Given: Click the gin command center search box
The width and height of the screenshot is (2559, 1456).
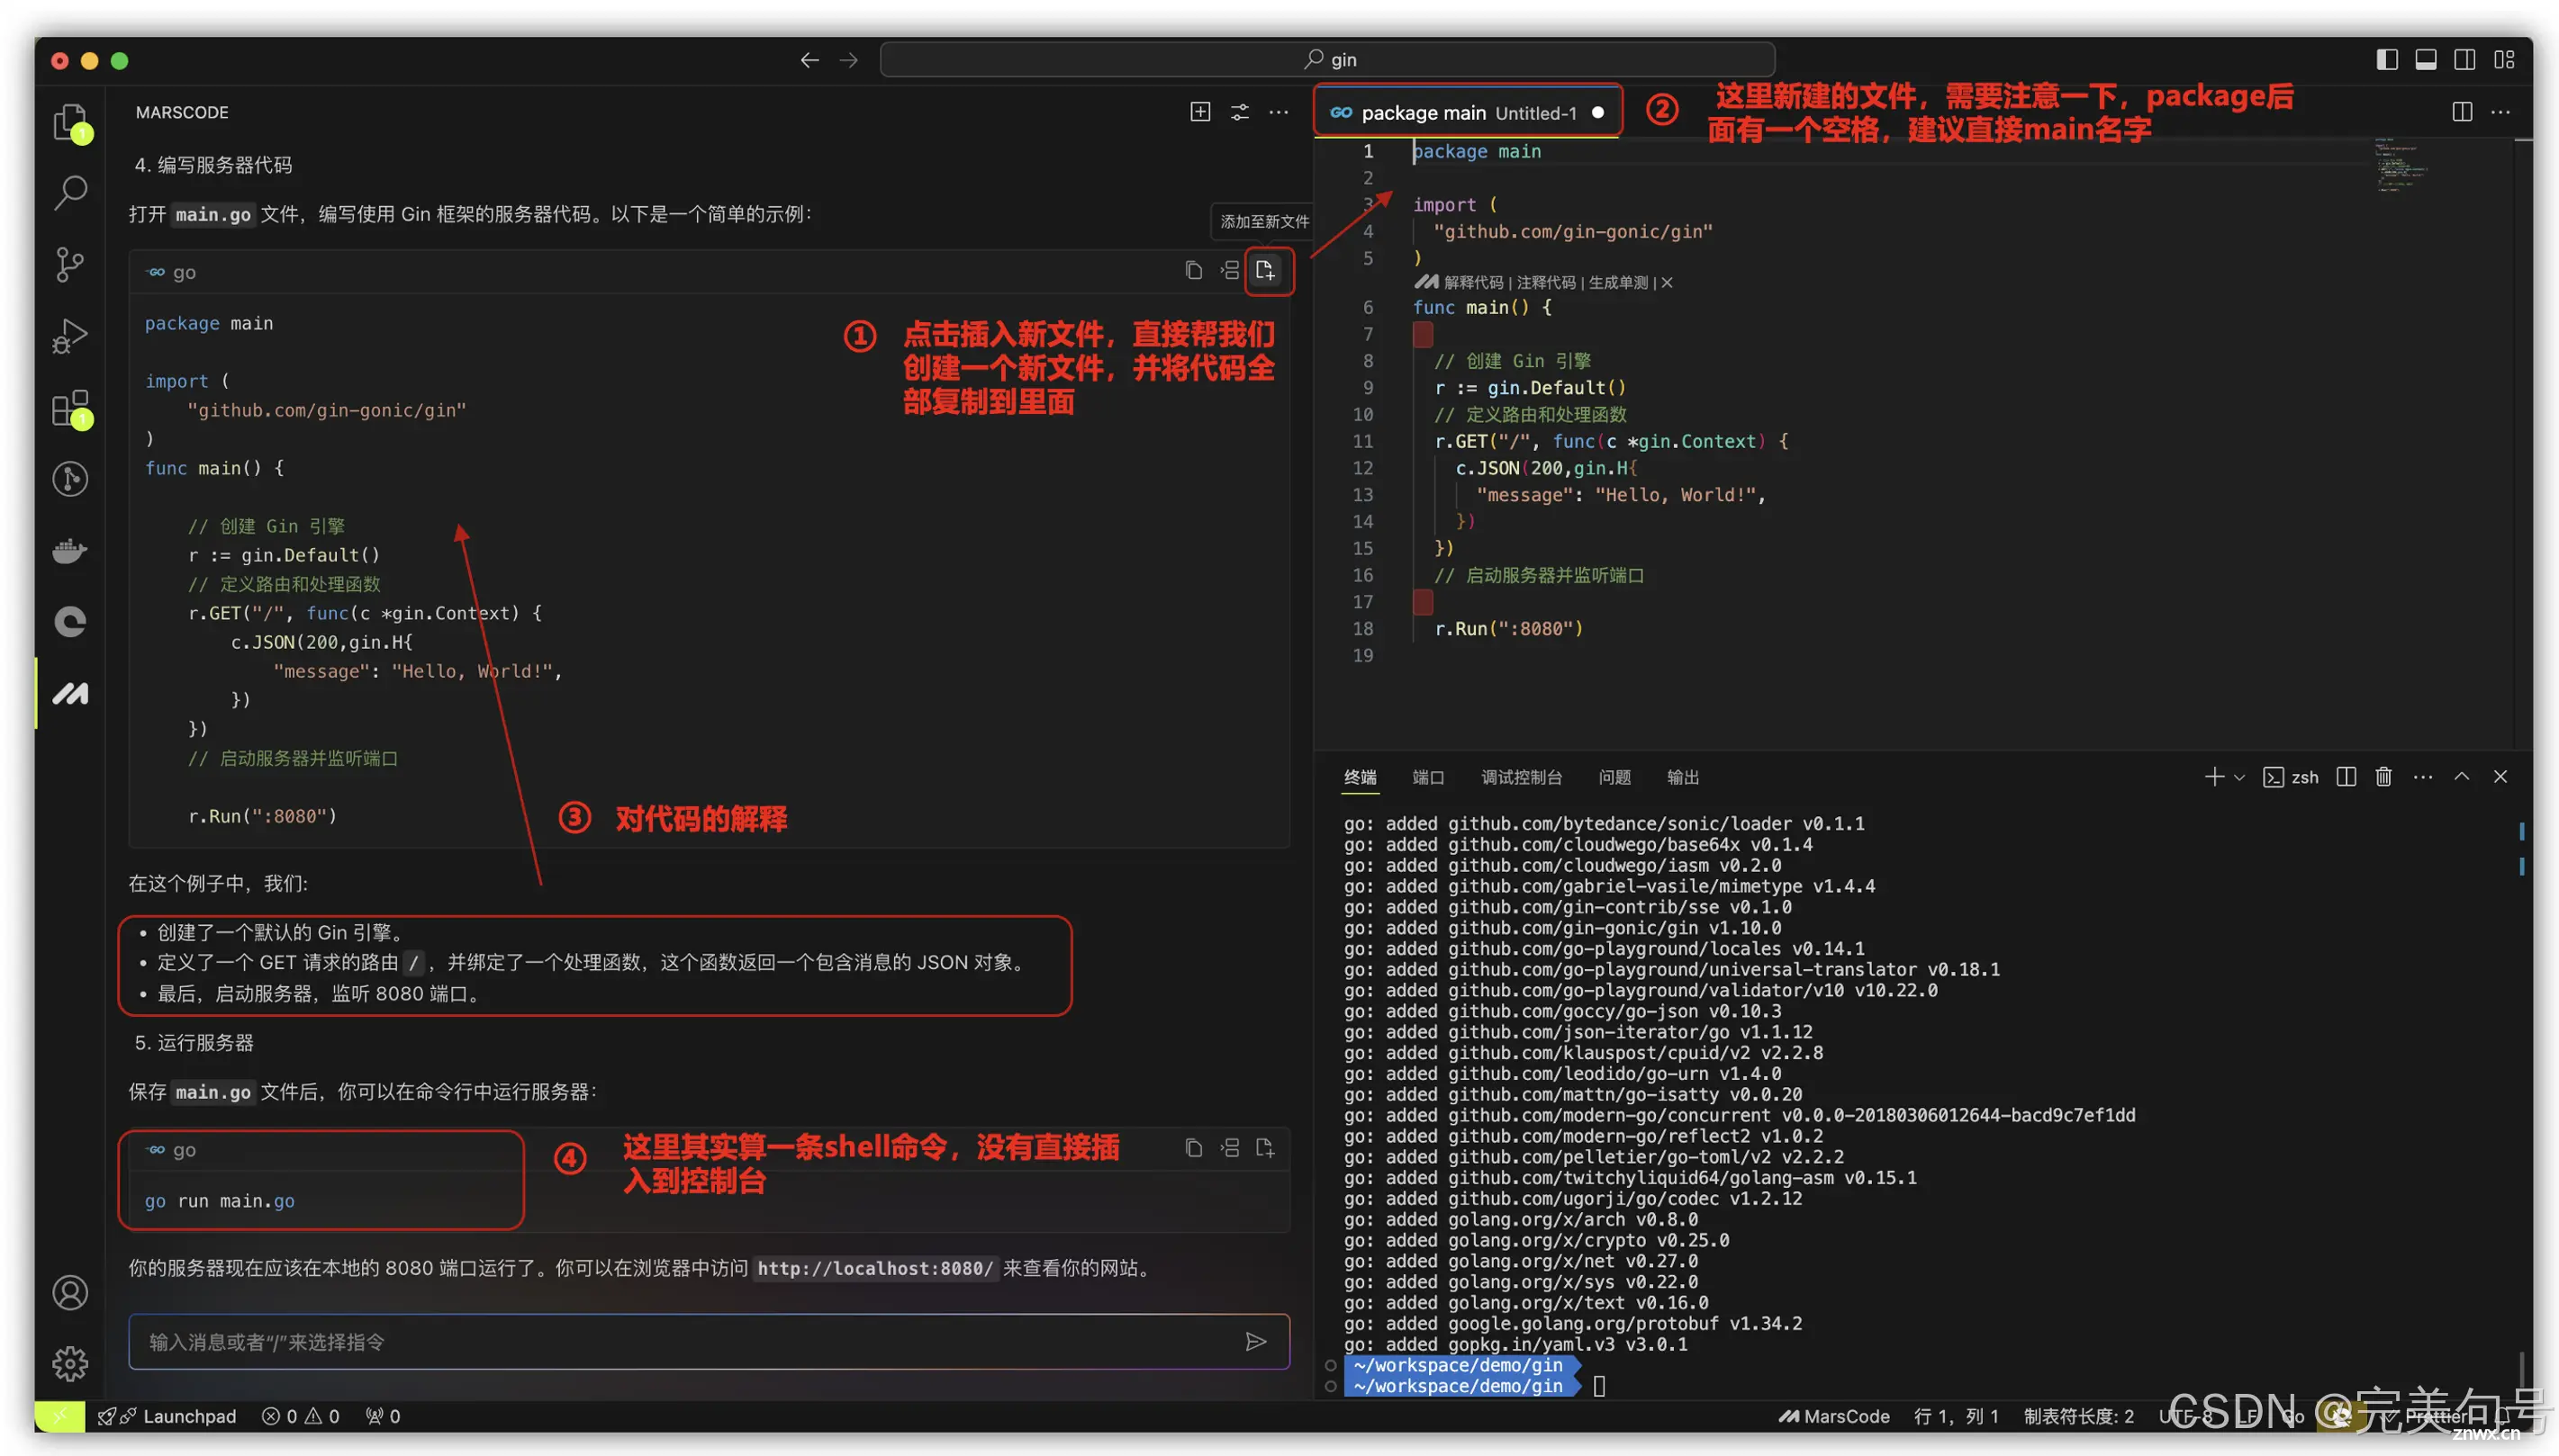Looking at the screenshot, I should [1326, 60].
